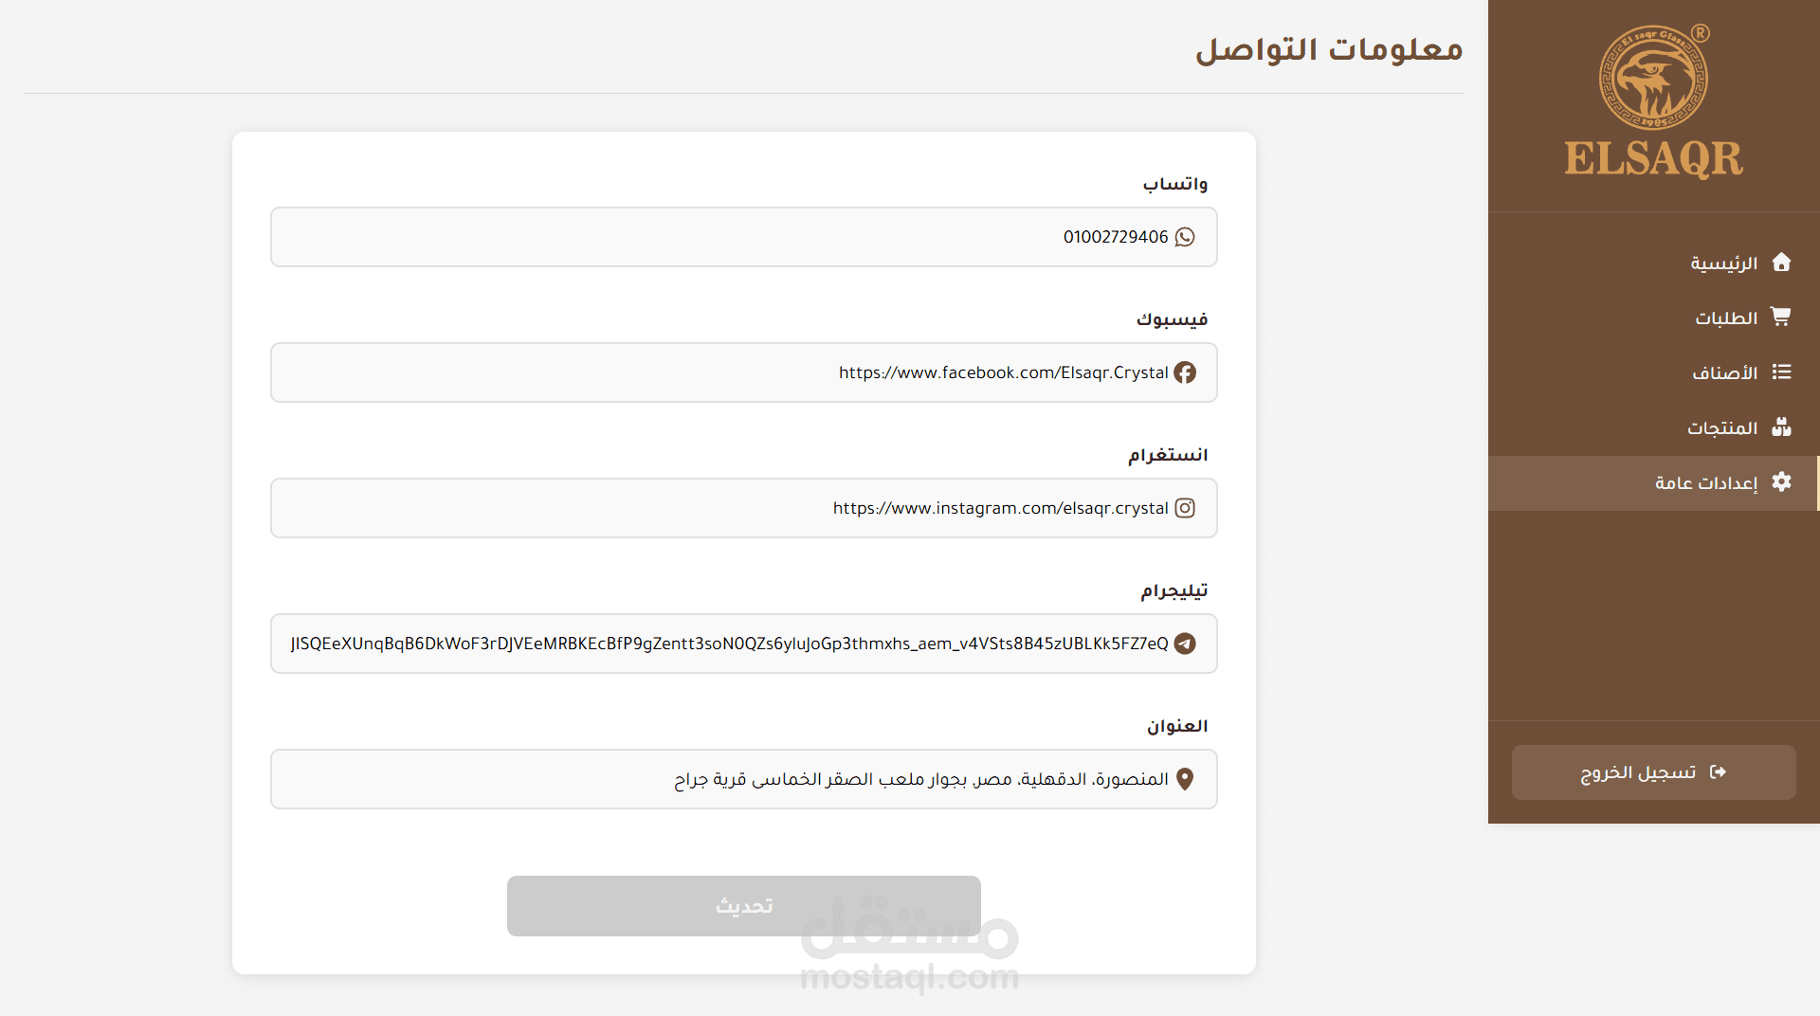The height and width of the screenshot is (1016, 1820).
Task: Focus the Telegram link input field
Action: pos(744,644)
